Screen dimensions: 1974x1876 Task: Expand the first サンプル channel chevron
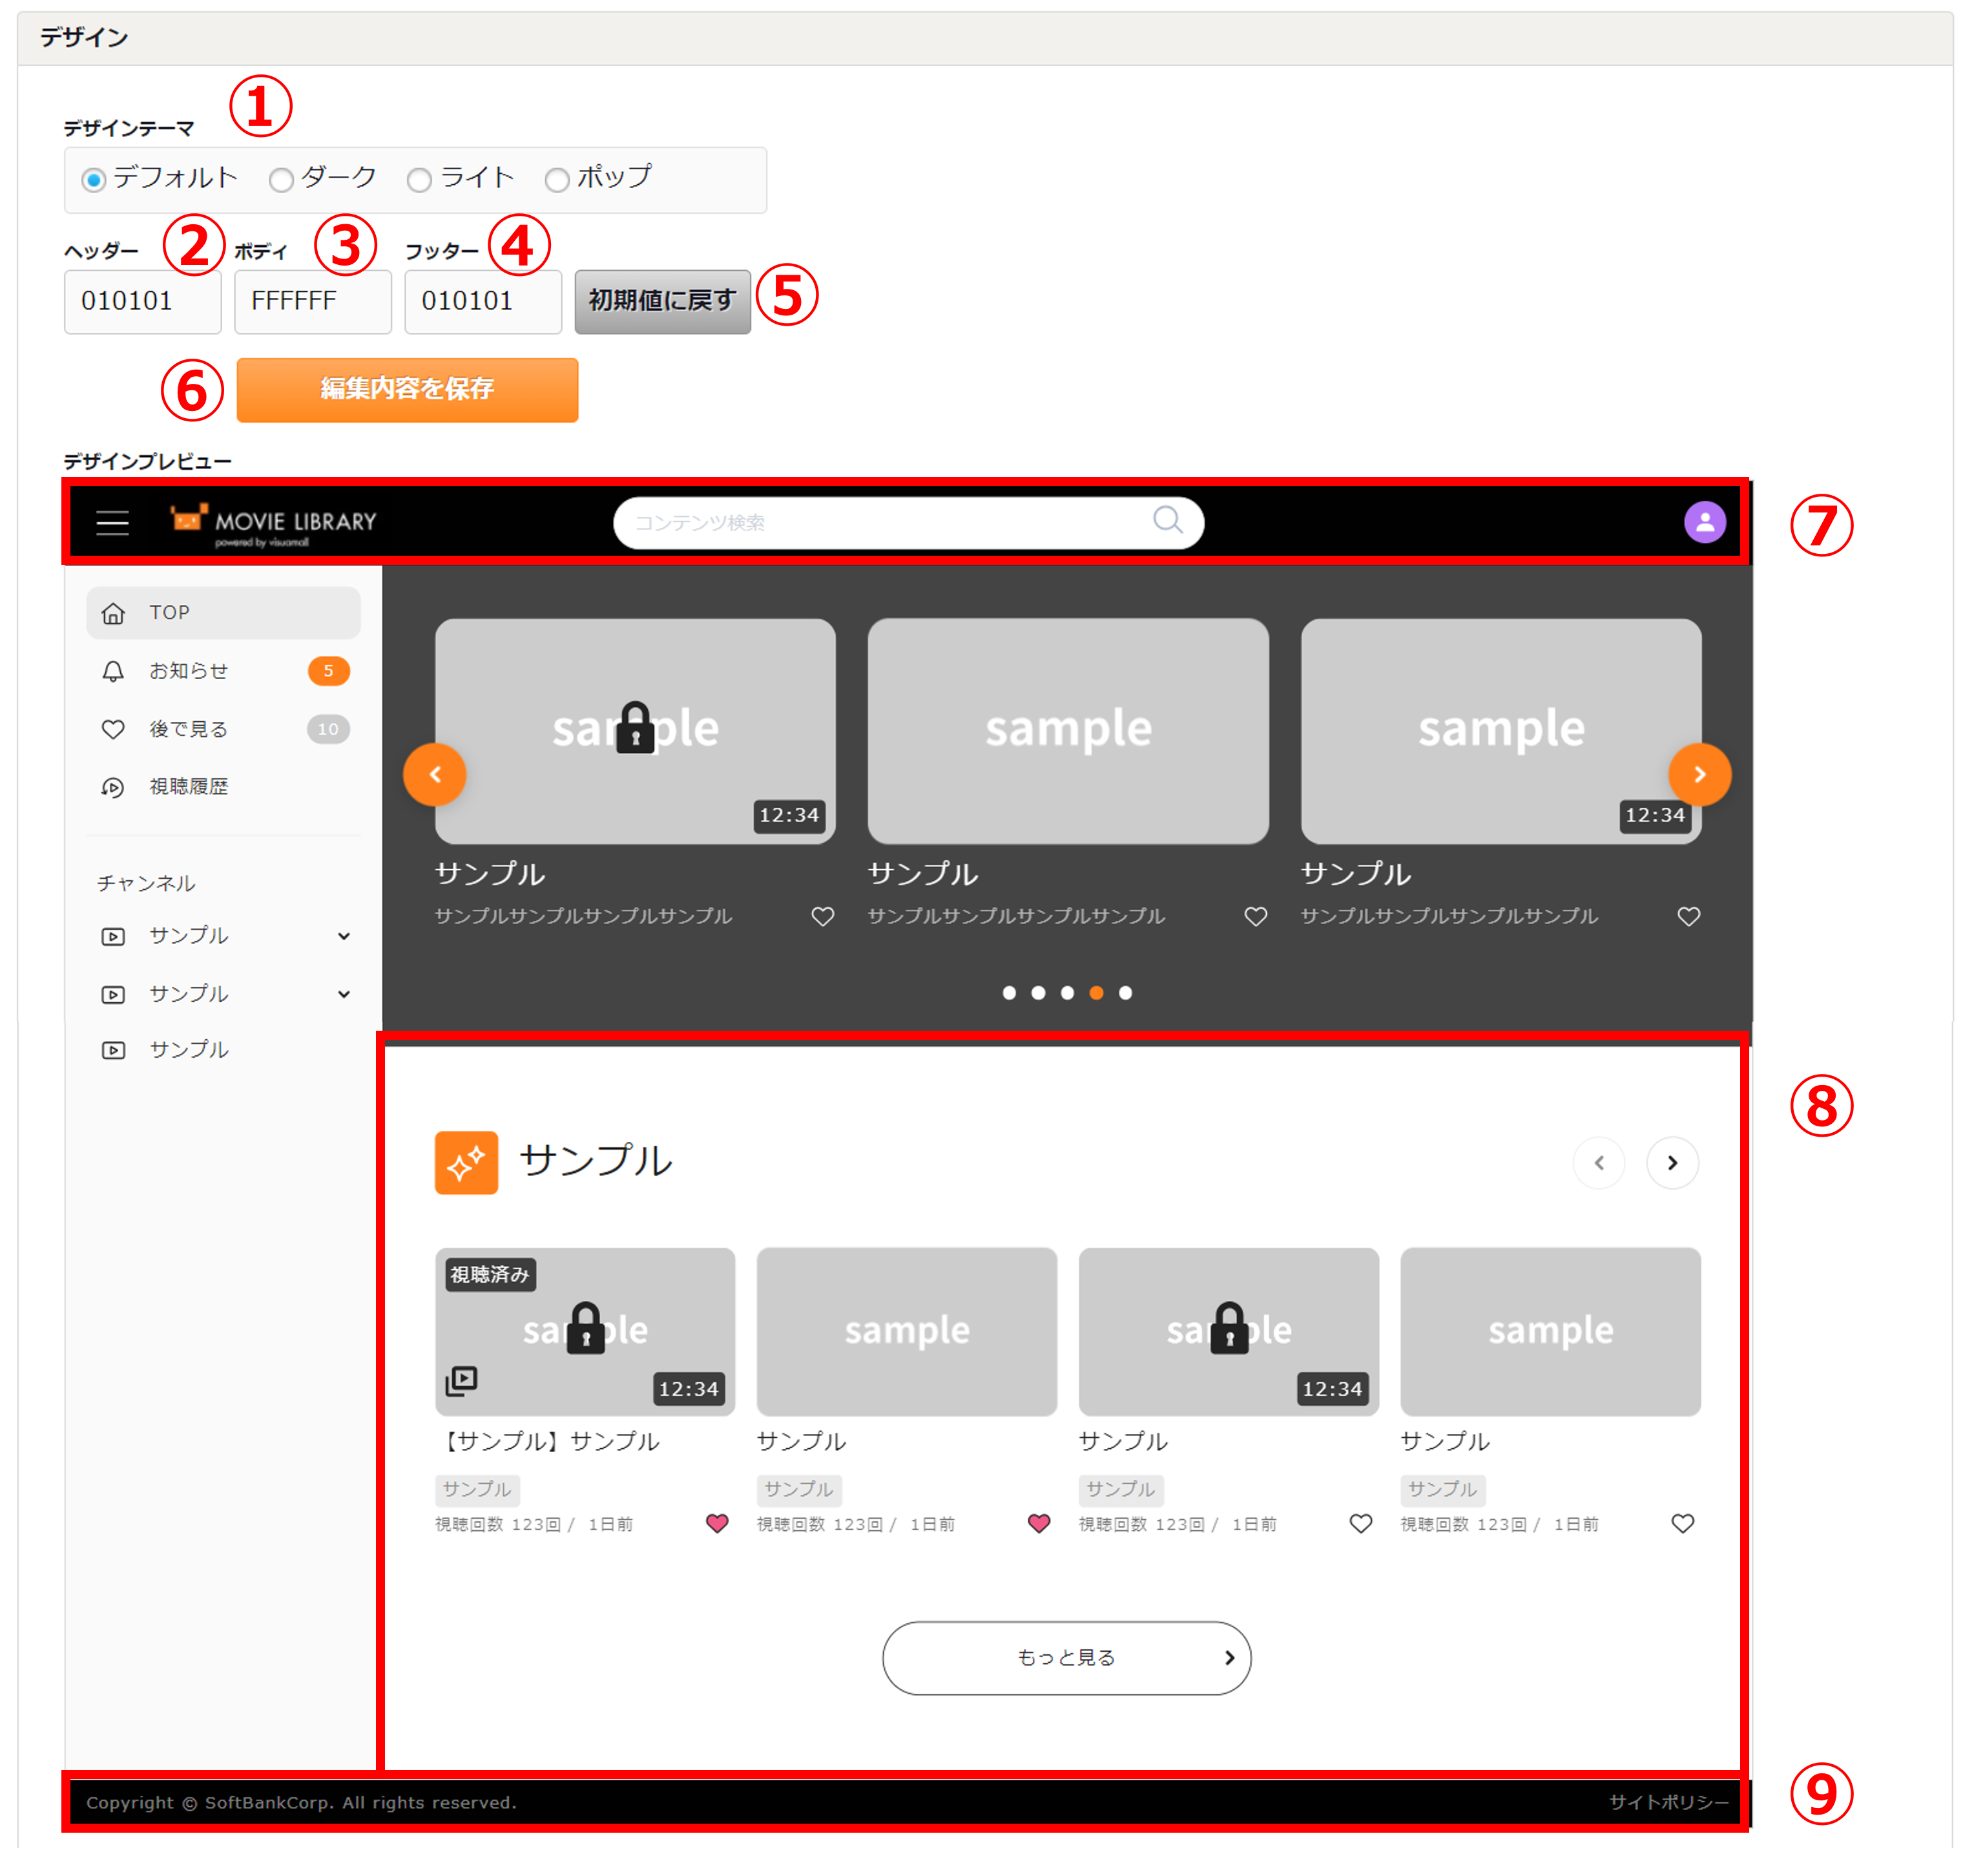coord(344,936)
